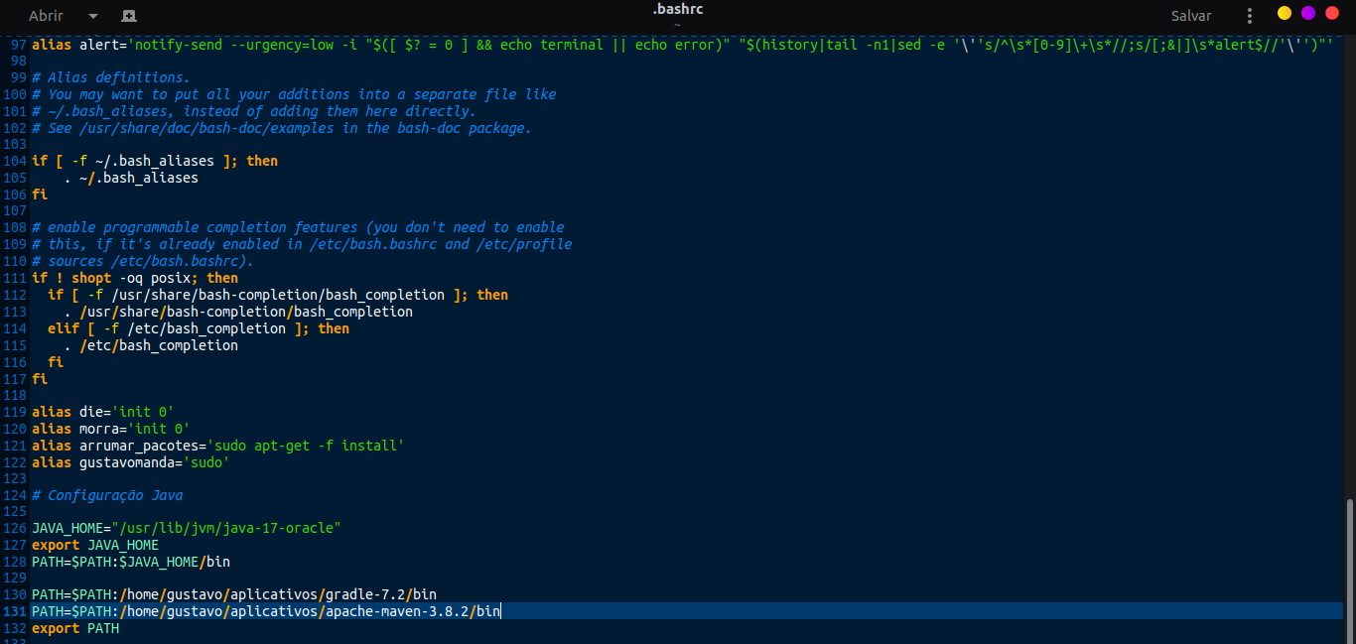Save the file with the Salvar button
This screenshot has width=1356, height=644.
(x=1191, y=16)
